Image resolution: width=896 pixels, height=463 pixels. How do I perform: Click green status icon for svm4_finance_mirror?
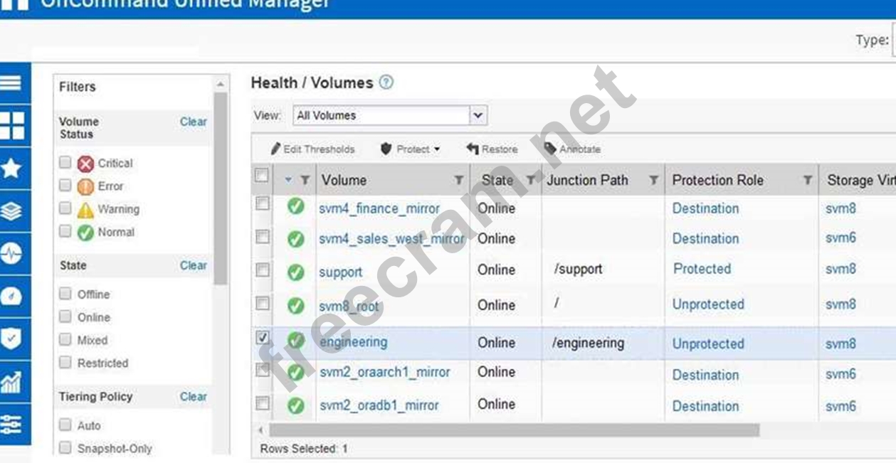[295, 207]
